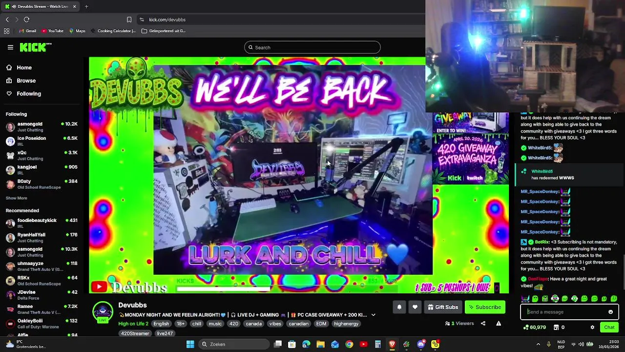The width and height of the screenshot is (625, 352).
Task: Expand the stream title chevron
Action: click(x=374, y=315)
